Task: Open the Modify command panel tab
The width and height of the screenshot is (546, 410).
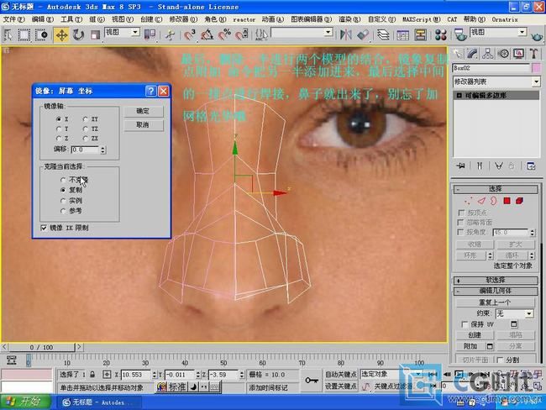Action: coord(472,54)
